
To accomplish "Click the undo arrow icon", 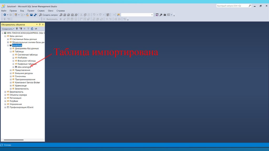I will tap(94, 15).
